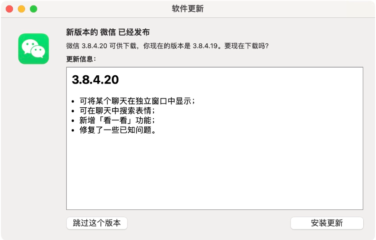
Task: Click the release note 修复了一些已知问题
Action: [x=118, y=130]
